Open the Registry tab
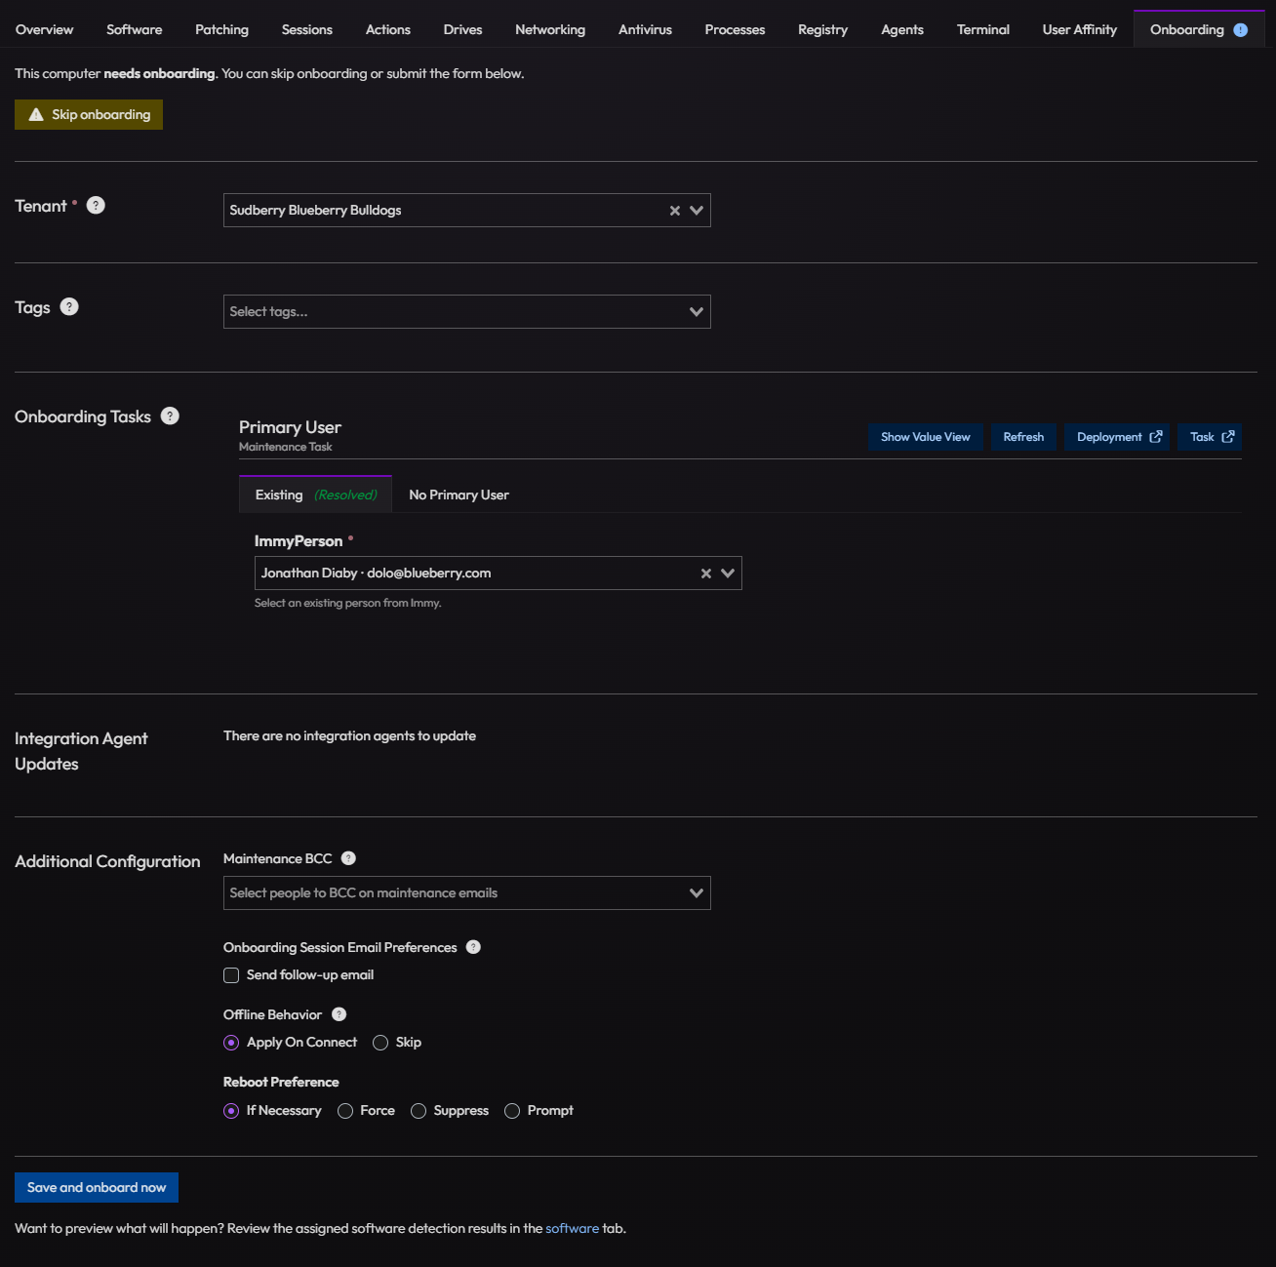Screen dimensions: 1276x1267 click(x=823, y=29)
